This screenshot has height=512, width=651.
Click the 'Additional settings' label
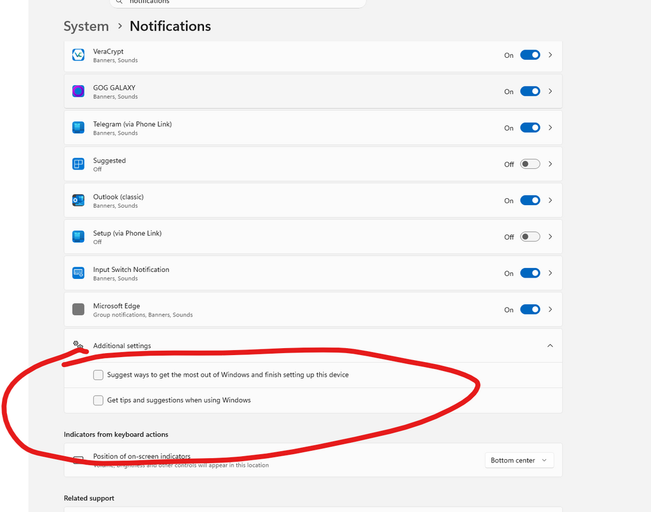click(122, 346)
